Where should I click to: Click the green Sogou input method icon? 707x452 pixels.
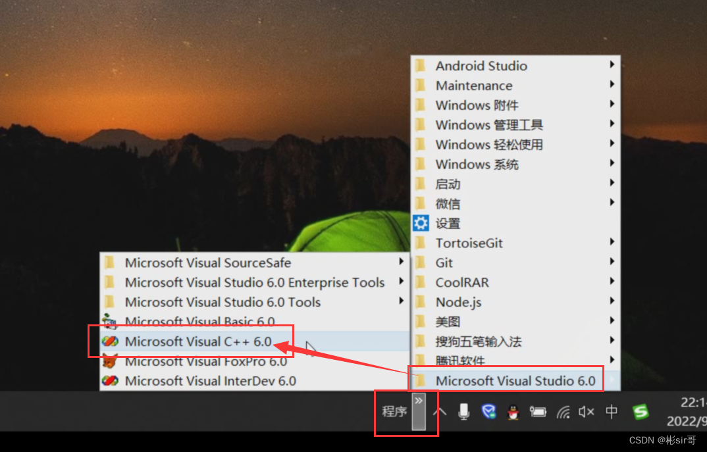pyautogui.click(x=641, y=411)
